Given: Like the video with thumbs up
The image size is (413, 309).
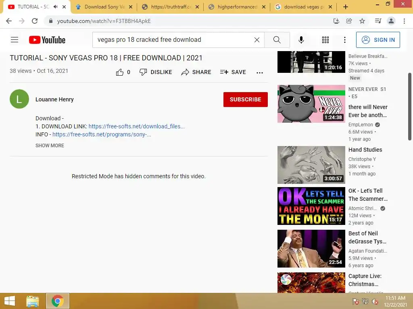Looking at the screenshot, I should [119, 72].
